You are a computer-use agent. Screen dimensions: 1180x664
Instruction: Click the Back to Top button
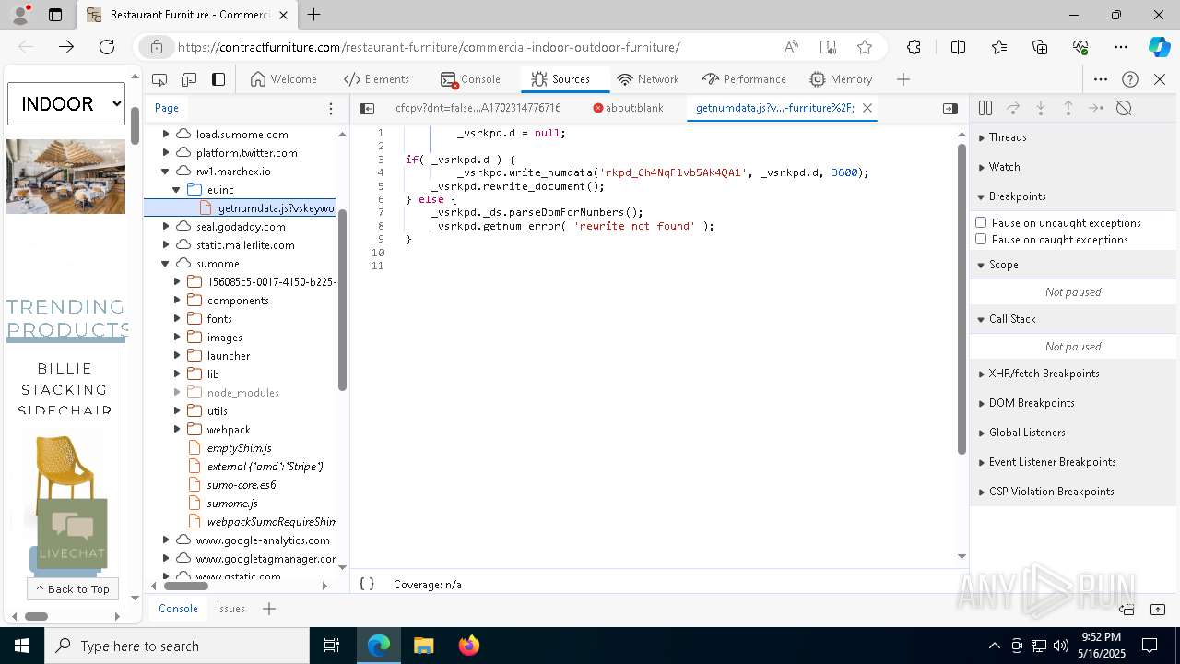tap(73, 588)
